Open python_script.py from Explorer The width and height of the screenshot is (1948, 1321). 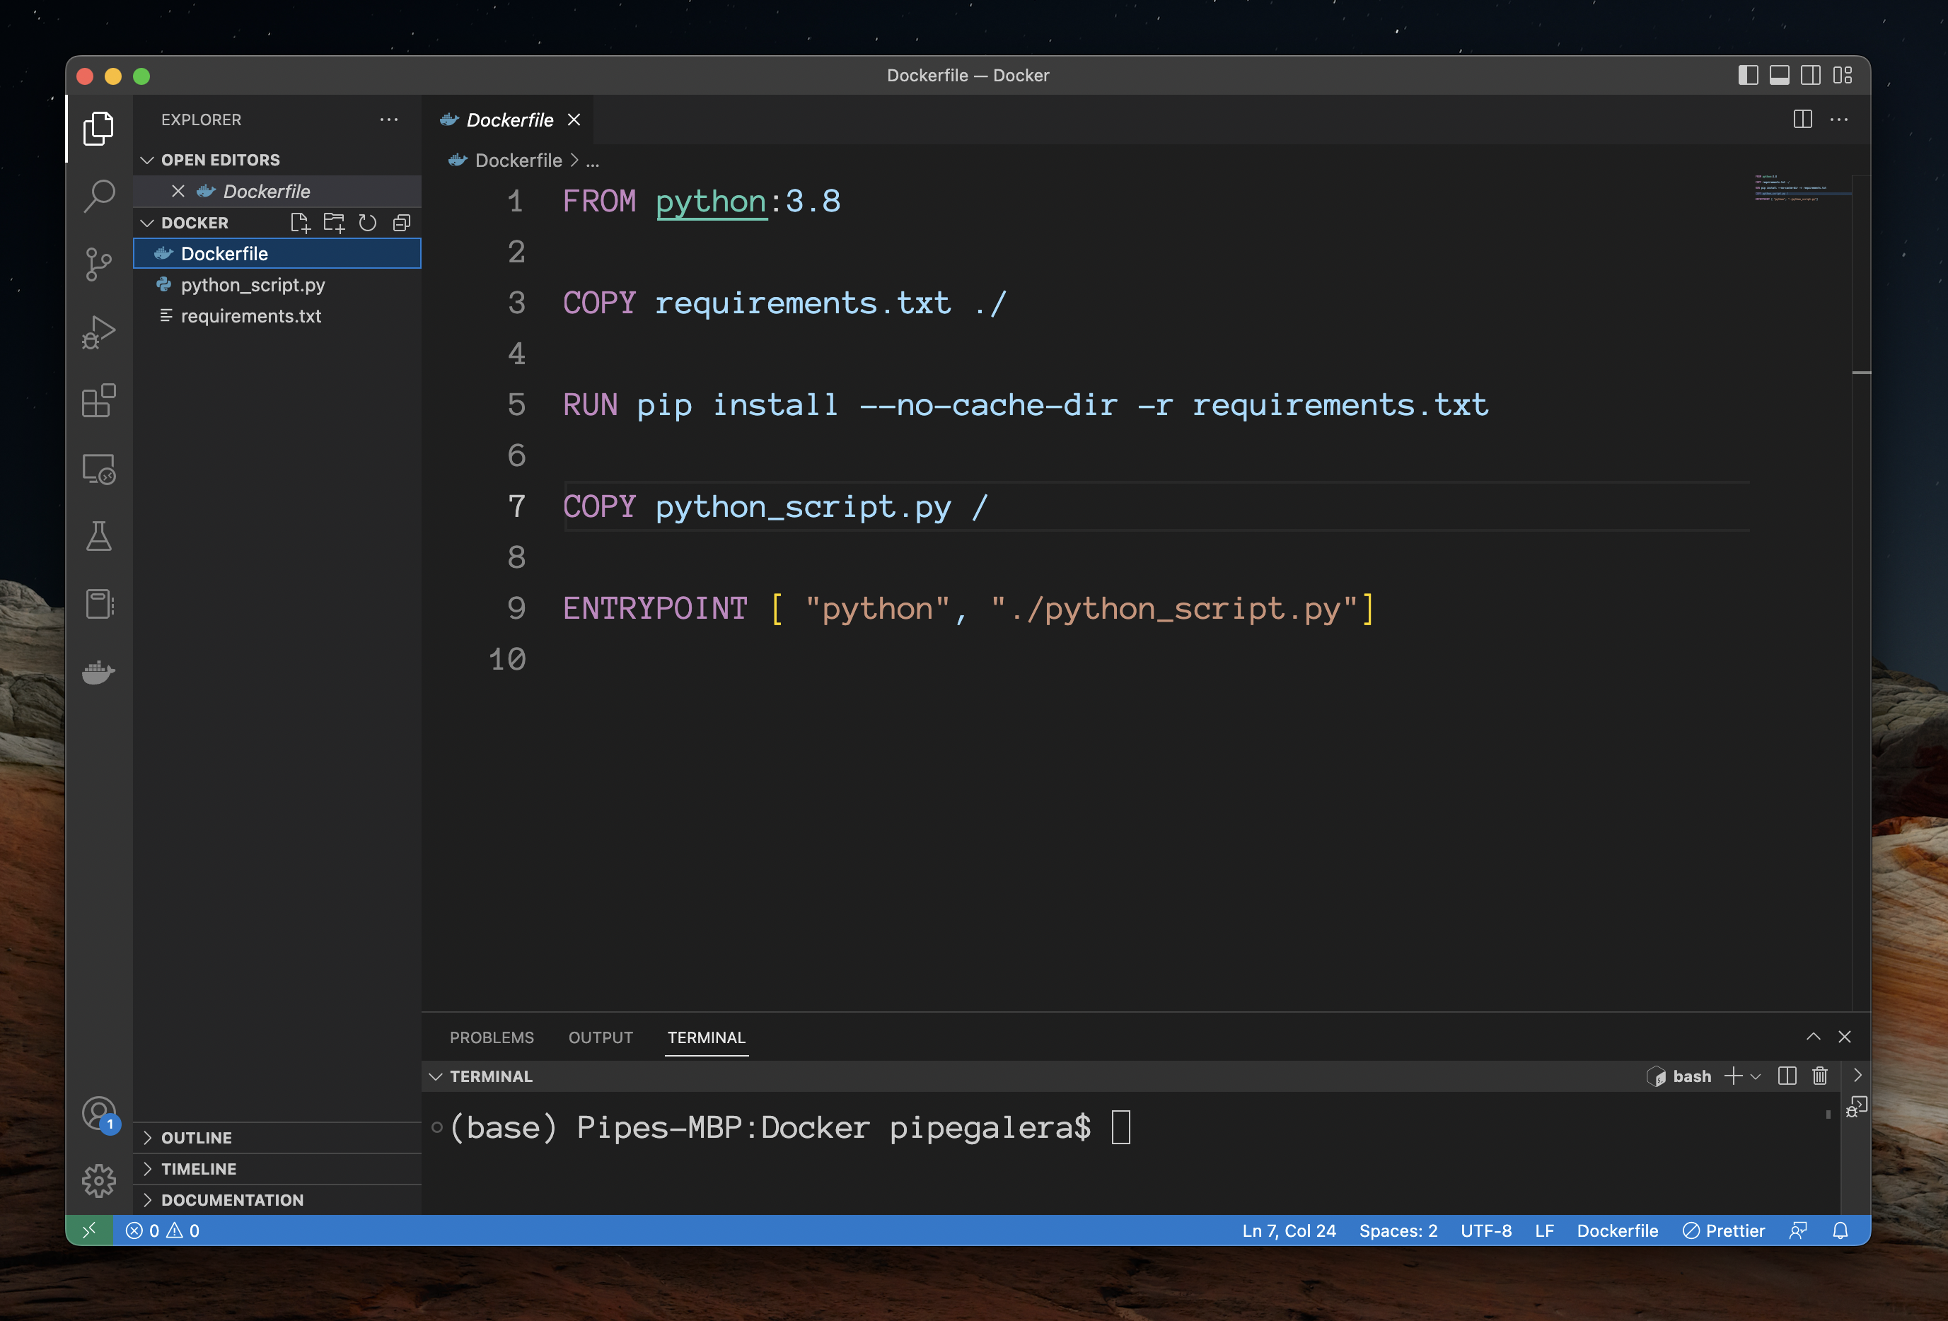point(277,285)
